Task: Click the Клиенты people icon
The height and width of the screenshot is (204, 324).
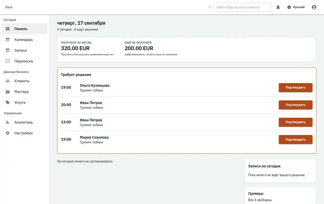Action: tap(8, 81)
